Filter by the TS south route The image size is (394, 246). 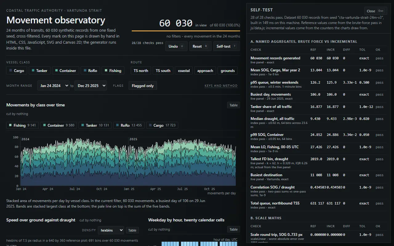(163, 70)
